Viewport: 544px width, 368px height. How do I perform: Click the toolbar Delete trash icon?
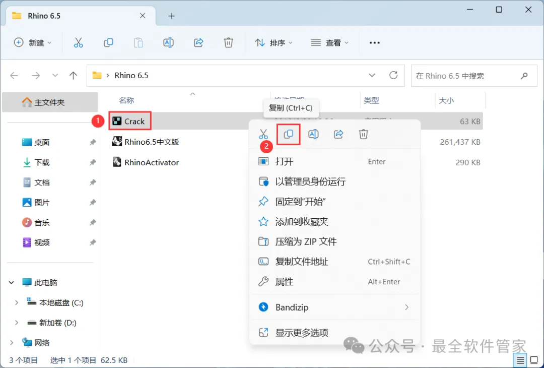coord(228,43)
